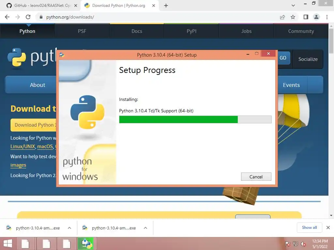The width and height of the screenshot is (334, 250).
Task: Expand first download item's chevron menu
Action: pos(69,228)
